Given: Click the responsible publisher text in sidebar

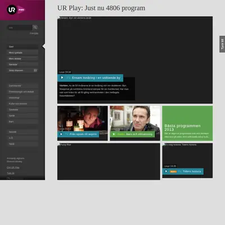Looking at the screenshot, I should tap(16, 160).
